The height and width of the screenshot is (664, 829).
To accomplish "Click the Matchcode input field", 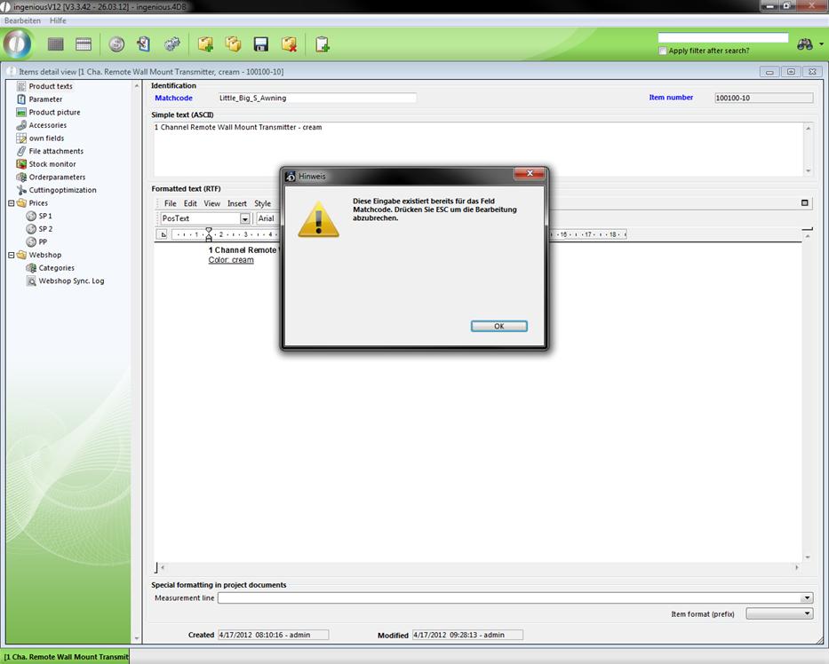I will (316, 98).
